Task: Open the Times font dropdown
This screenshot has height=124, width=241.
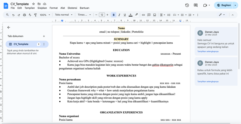Action: tap(84, 15)
